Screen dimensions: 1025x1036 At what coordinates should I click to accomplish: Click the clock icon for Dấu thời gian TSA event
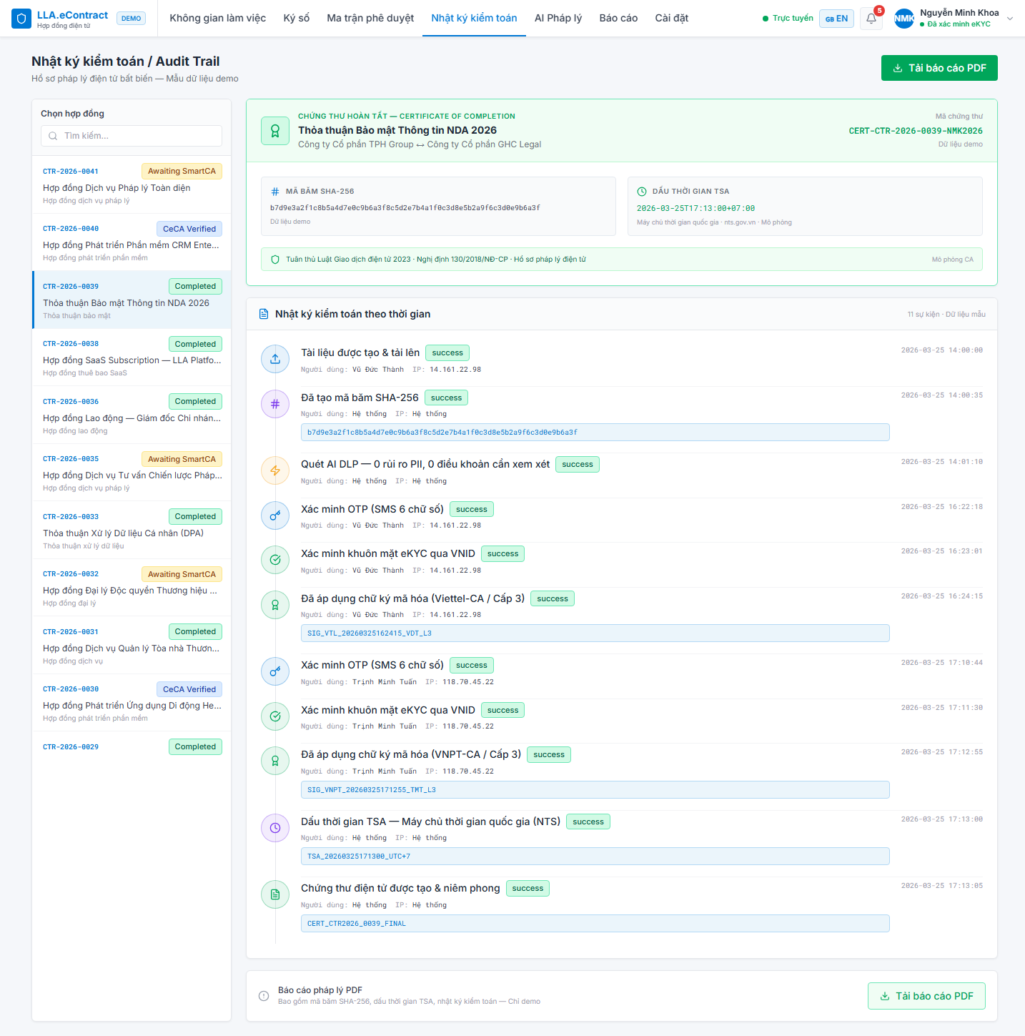(275, 828)
